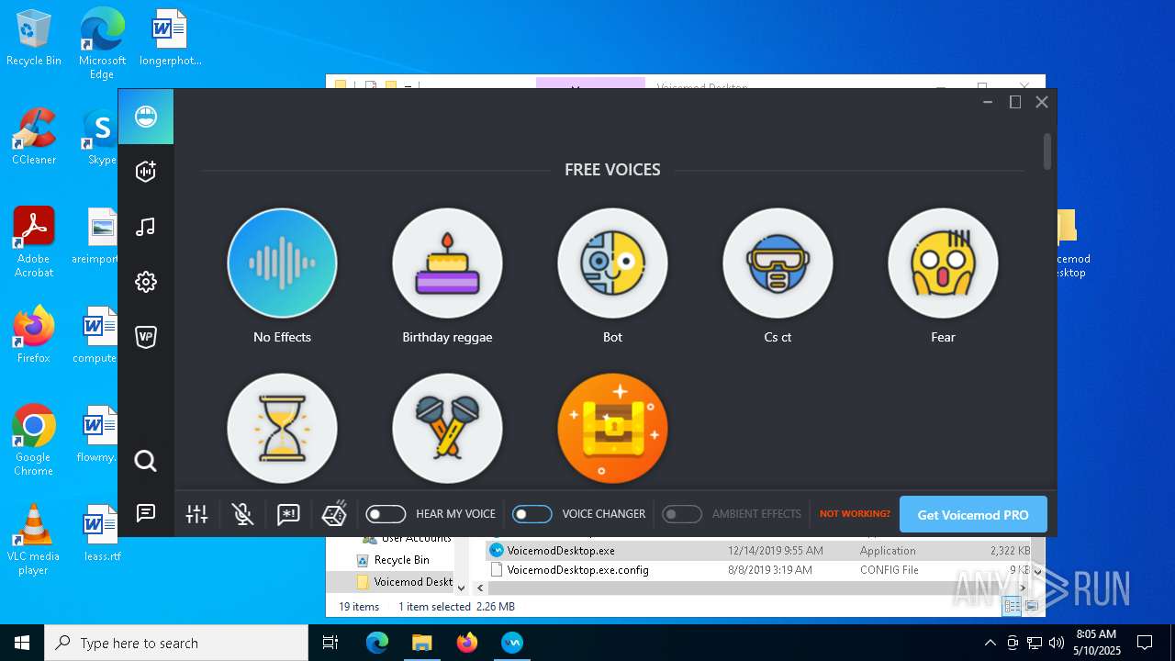Open Adobe Acrobat desktop shortcut

point(34,242)
